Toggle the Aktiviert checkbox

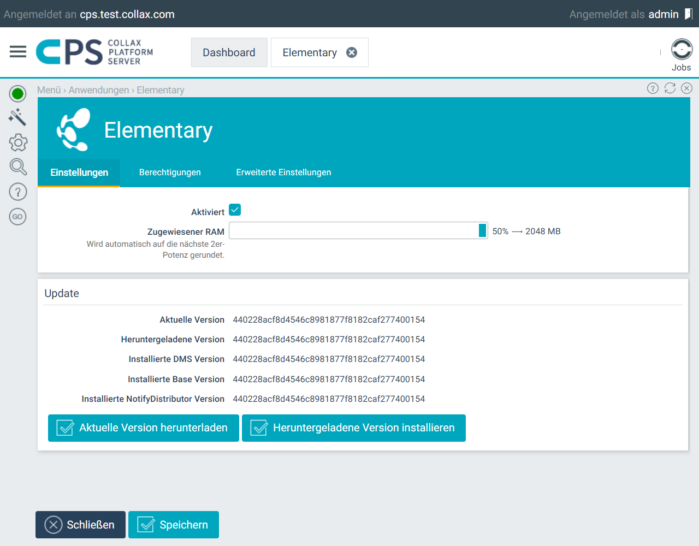[x=235, y=210]
